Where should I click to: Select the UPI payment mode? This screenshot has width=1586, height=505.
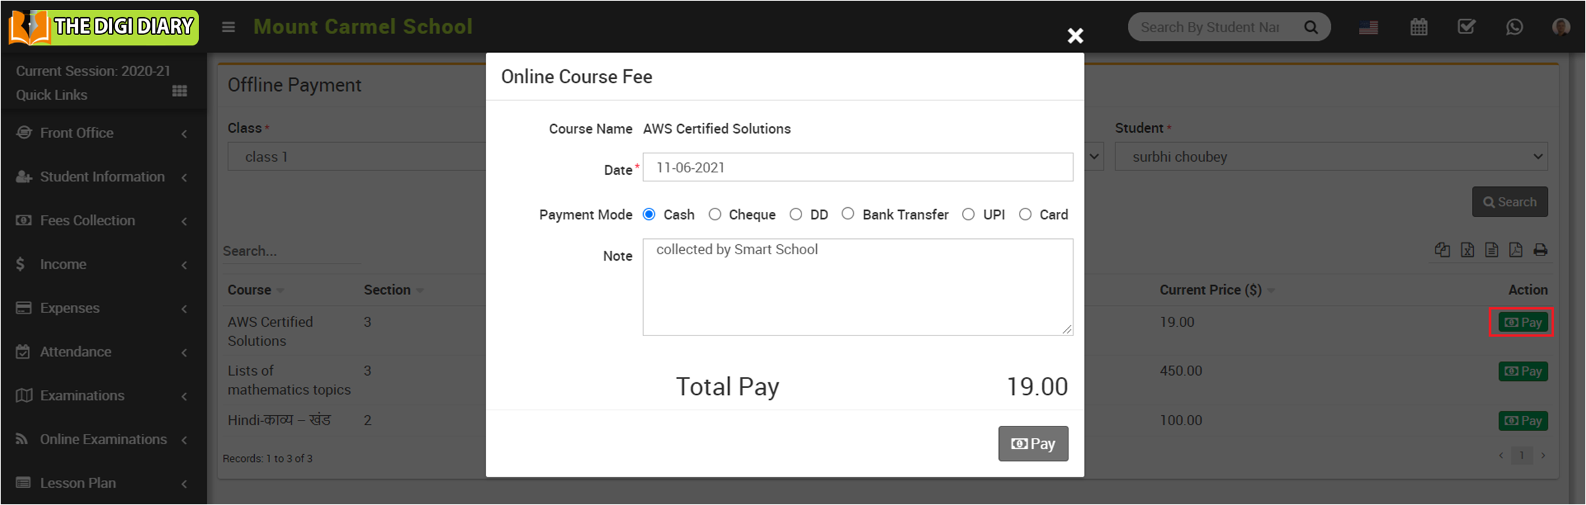969,215
